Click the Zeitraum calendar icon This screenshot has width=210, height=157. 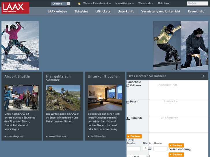point(128,86)
